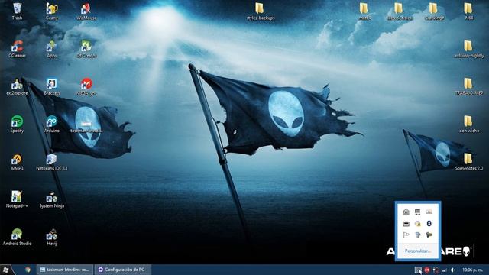Image resolution: width=489 pixels, height=275 pixels.
Task: Click the red MEGA tray icon
Action: (x=427, y=270)
